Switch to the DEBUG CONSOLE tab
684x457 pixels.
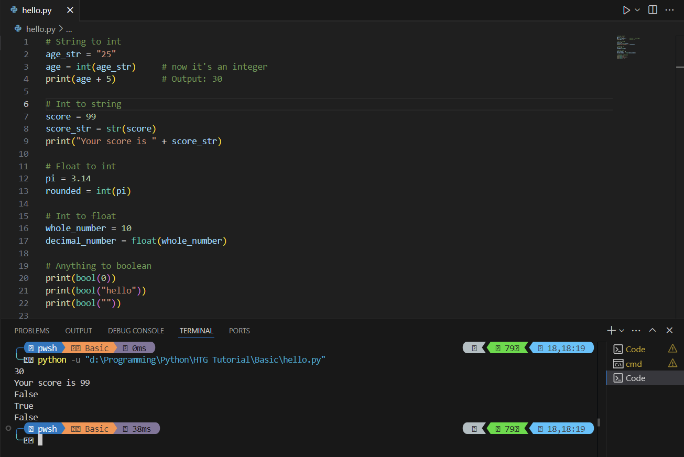(136, 331)
